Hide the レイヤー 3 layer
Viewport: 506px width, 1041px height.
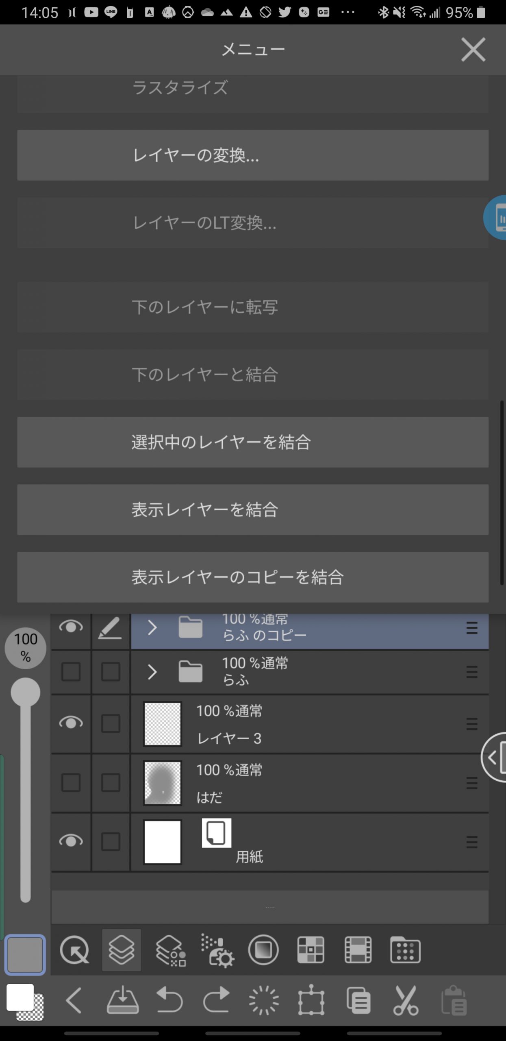[71, 723]
